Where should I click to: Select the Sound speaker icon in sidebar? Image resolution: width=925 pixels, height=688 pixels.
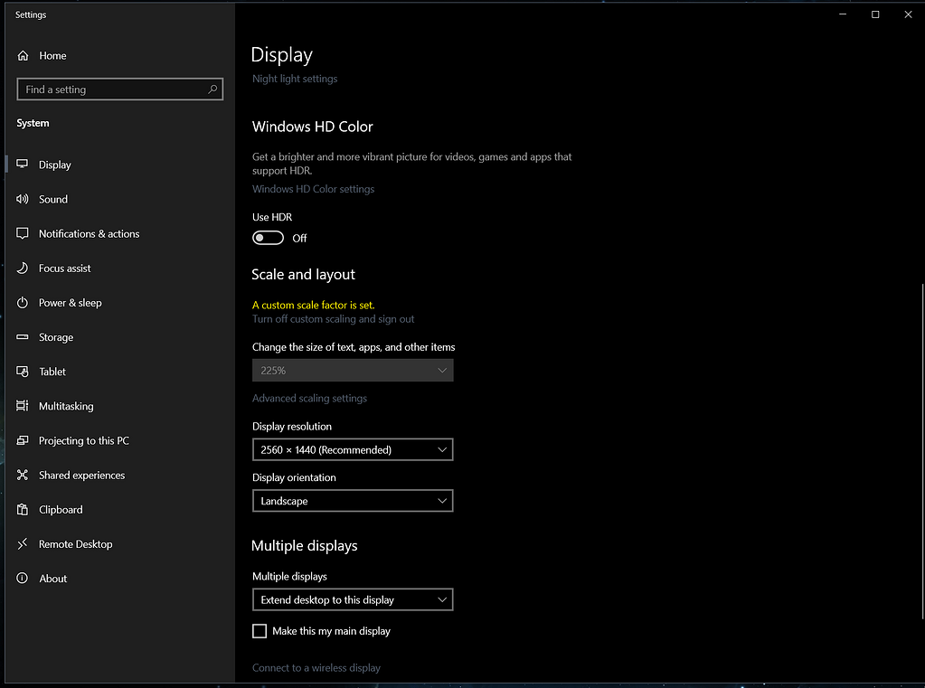click(x=23, y=199)
